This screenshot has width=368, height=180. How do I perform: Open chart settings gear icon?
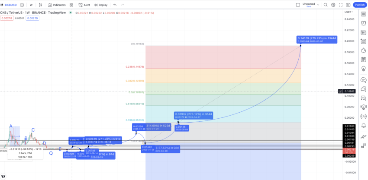(333, 5)
